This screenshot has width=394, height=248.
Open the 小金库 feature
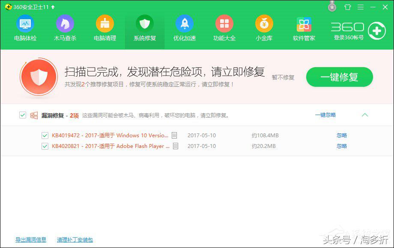click(264, 29)
